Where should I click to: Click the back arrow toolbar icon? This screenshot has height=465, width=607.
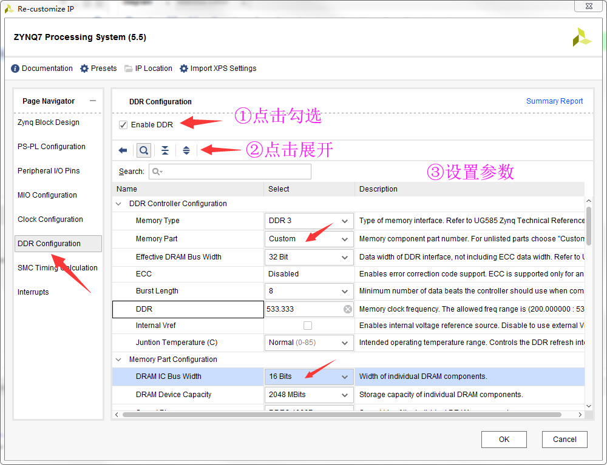(123, 150)
